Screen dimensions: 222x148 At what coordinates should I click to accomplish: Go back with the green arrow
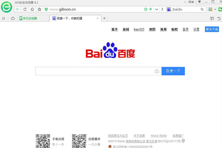[18, 9]
